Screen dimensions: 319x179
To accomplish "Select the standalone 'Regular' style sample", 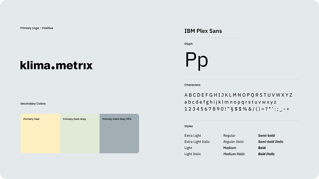I will [229, 136].
